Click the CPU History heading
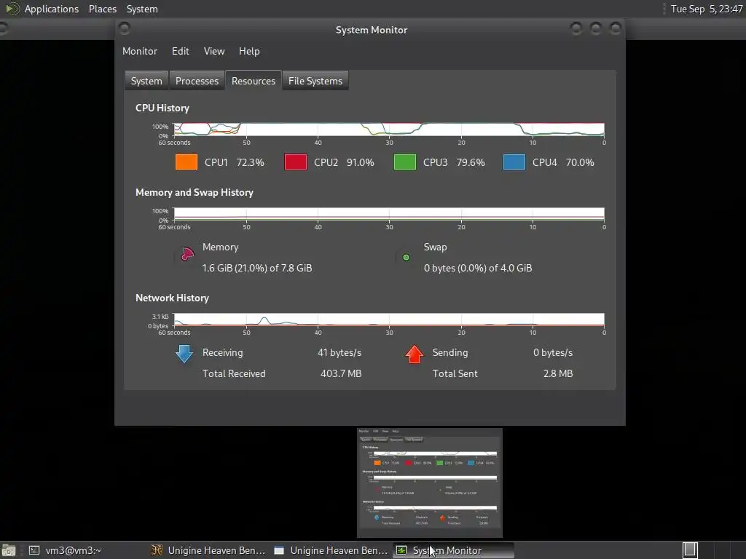Screen dimensions: 746x559 (162, 108)
